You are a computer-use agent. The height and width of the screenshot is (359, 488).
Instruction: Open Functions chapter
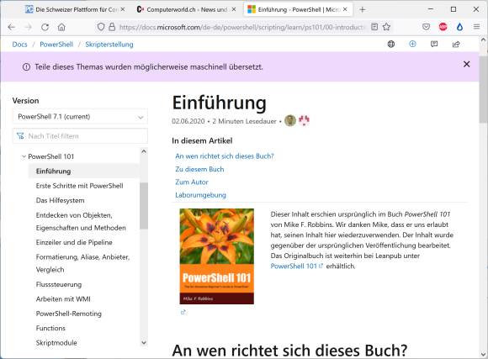tap(50, 328)
